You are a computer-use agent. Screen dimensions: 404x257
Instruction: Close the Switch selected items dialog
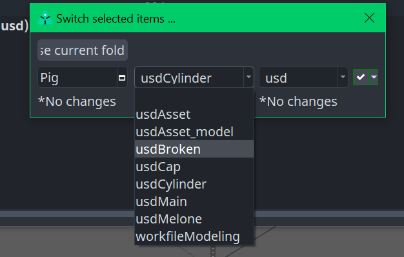pyautogui.click(x=369, y=18)
